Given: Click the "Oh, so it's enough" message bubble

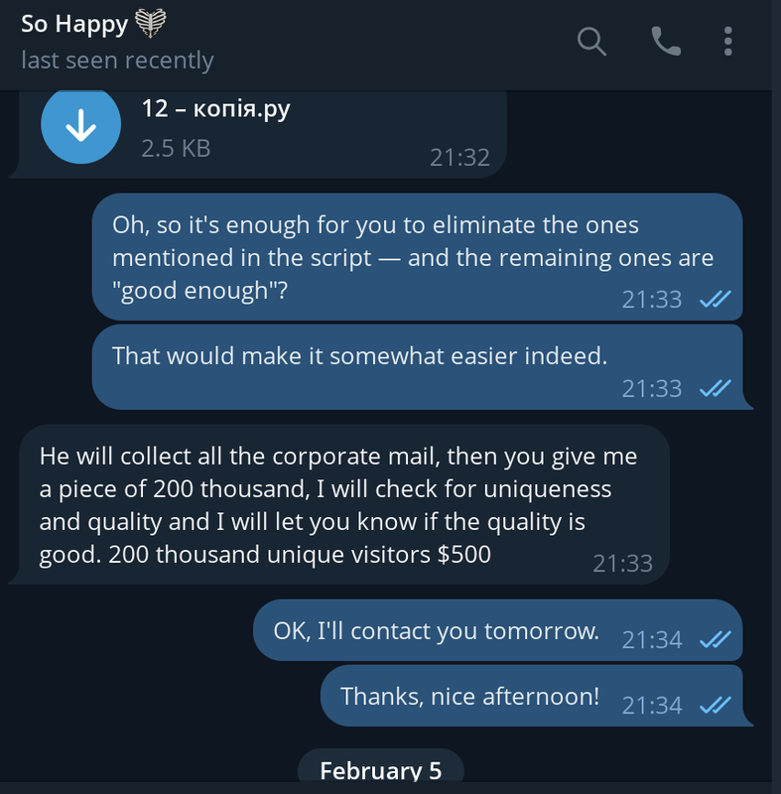Looking at the screenshot, I should pos(412,256).
